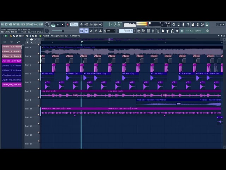Open the chat/news speech bubble icon
The height and width of the screenshot is (170, 226).
202,24
